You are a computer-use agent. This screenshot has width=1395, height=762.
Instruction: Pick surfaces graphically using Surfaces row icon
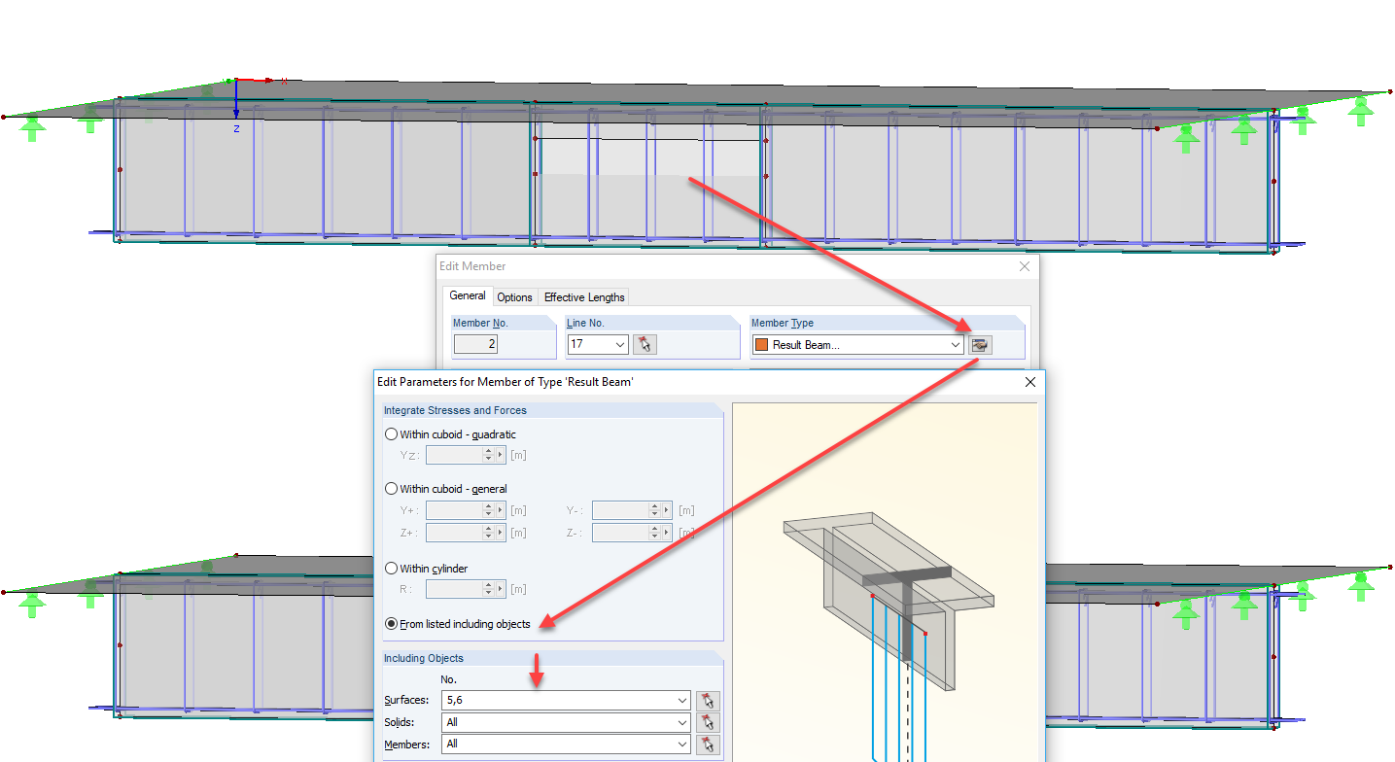(709, 701)
